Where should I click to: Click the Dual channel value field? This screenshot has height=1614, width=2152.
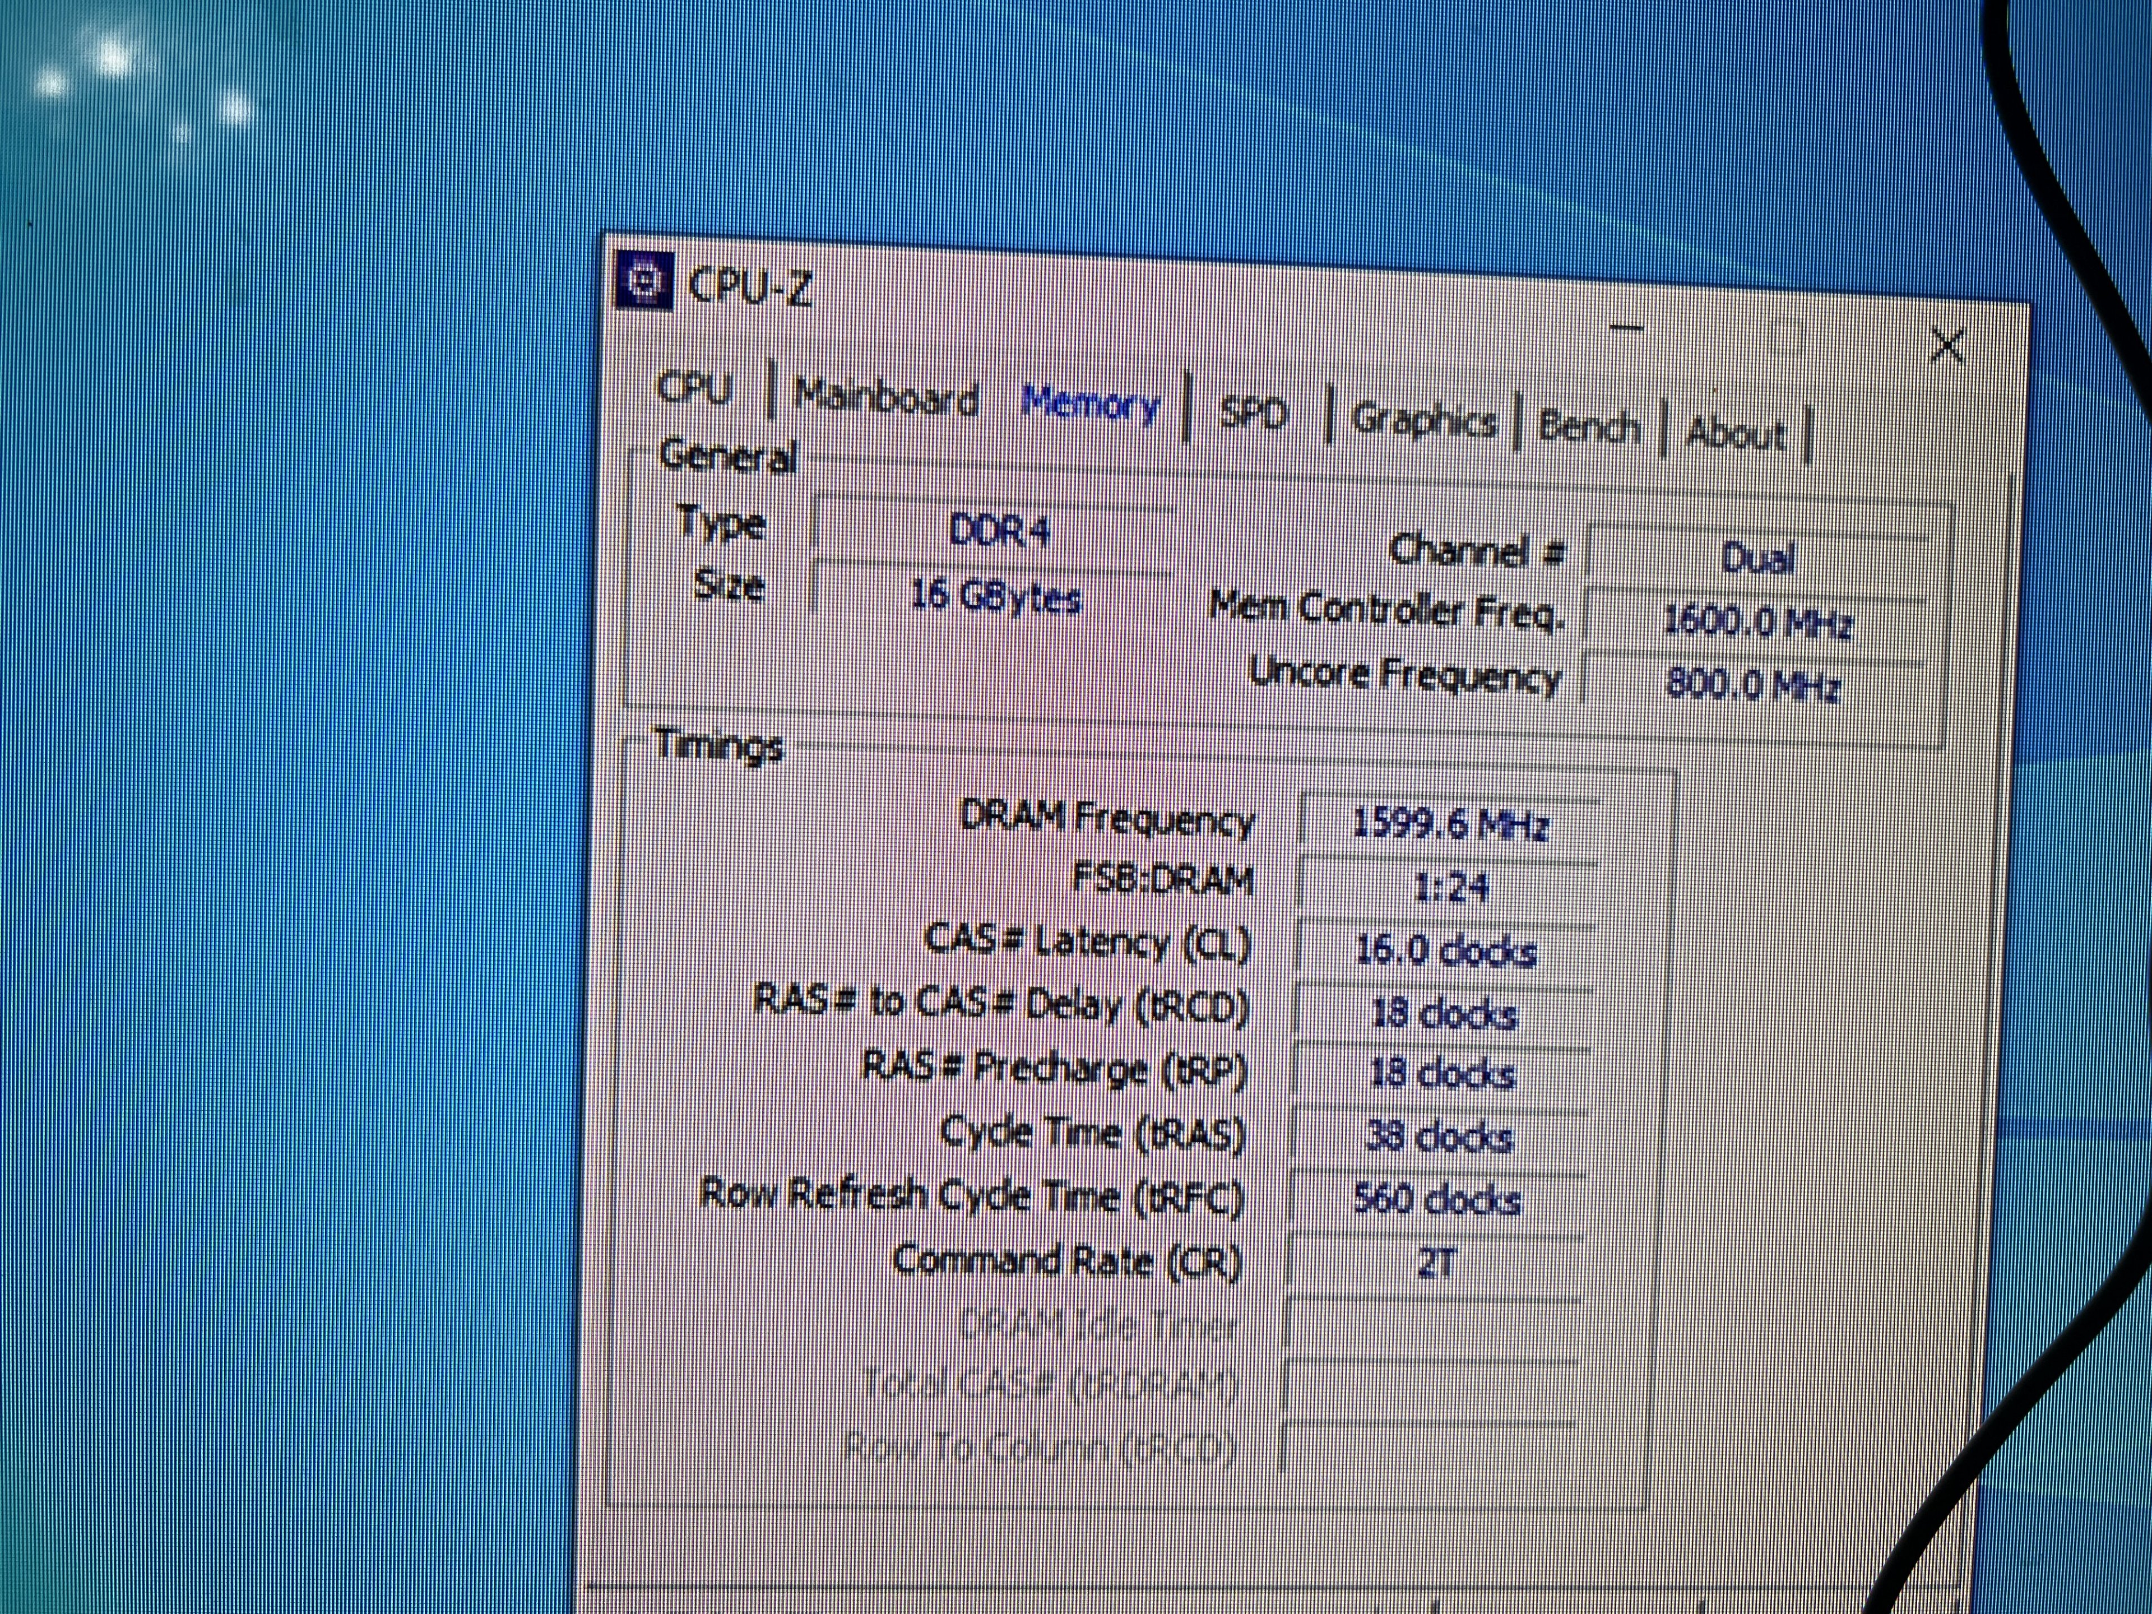click(x=1757, y=558)
